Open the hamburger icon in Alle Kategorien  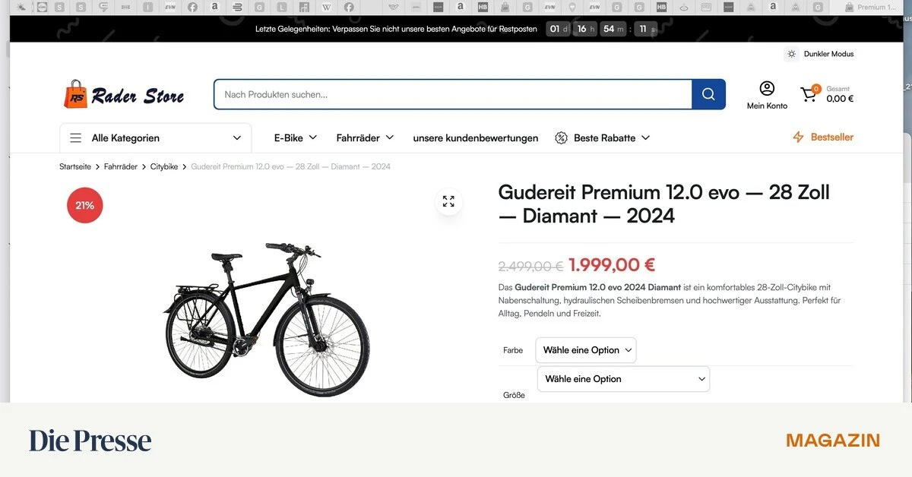[x=75, y=137]
